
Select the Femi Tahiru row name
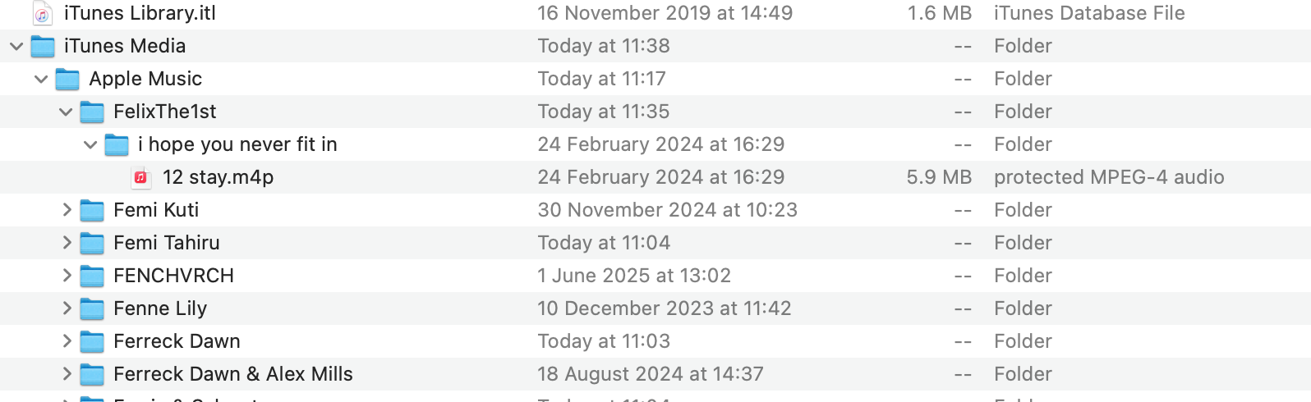pos(166,243)
